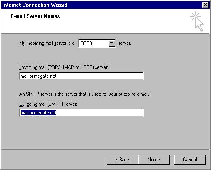Cancel the Internet Connection Wizard
The image size is (211, 170).
(x=190, y=160)
